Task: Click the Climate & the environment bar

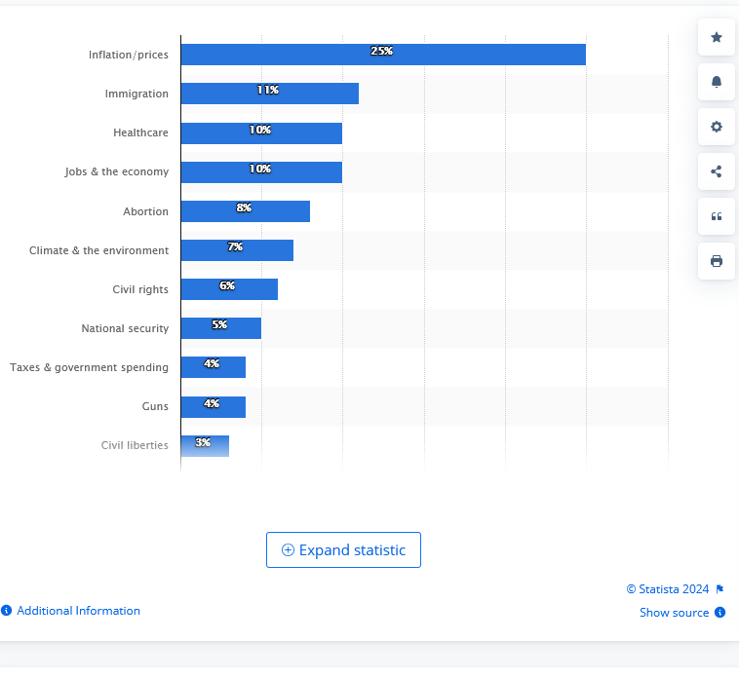Action: click(x=237, y=250)
